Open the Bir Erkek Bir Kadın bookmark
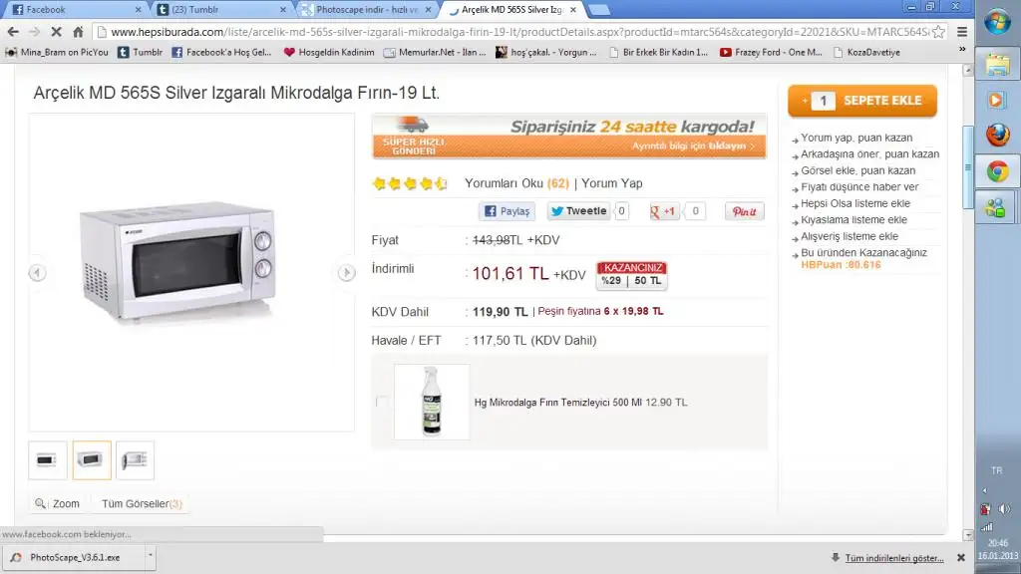 [658, 52]
